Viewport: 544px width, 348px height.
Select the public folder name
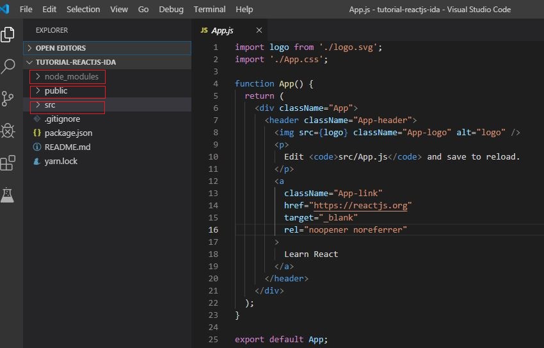coord(56,90)
